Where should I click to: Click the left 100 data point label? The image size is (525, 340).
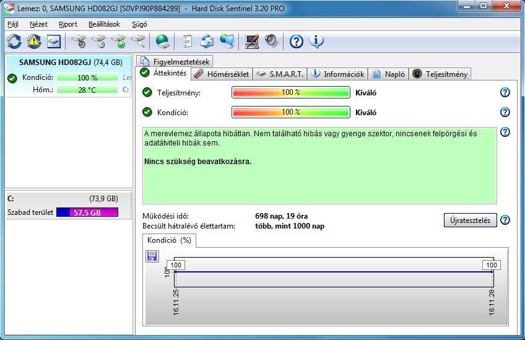pos(176,265)
